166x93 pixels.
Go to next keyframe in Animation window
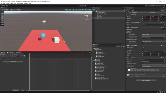[15, 54]
